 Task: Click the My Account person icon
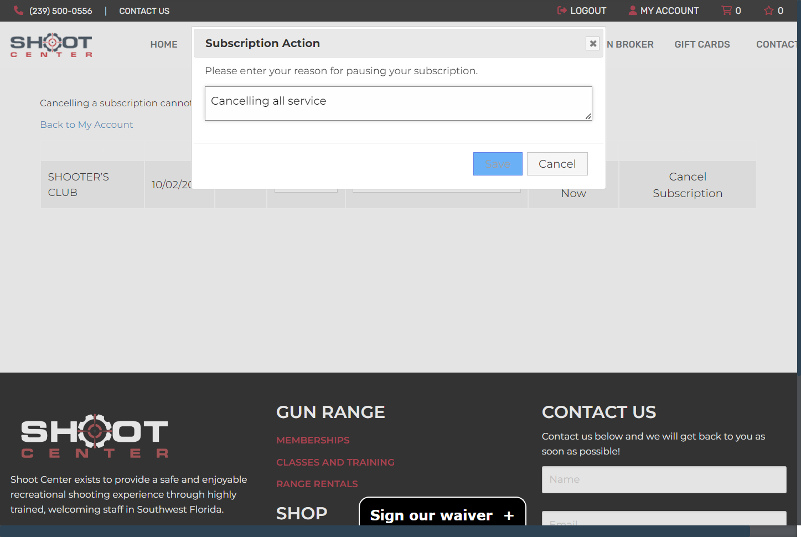[633, 11]
